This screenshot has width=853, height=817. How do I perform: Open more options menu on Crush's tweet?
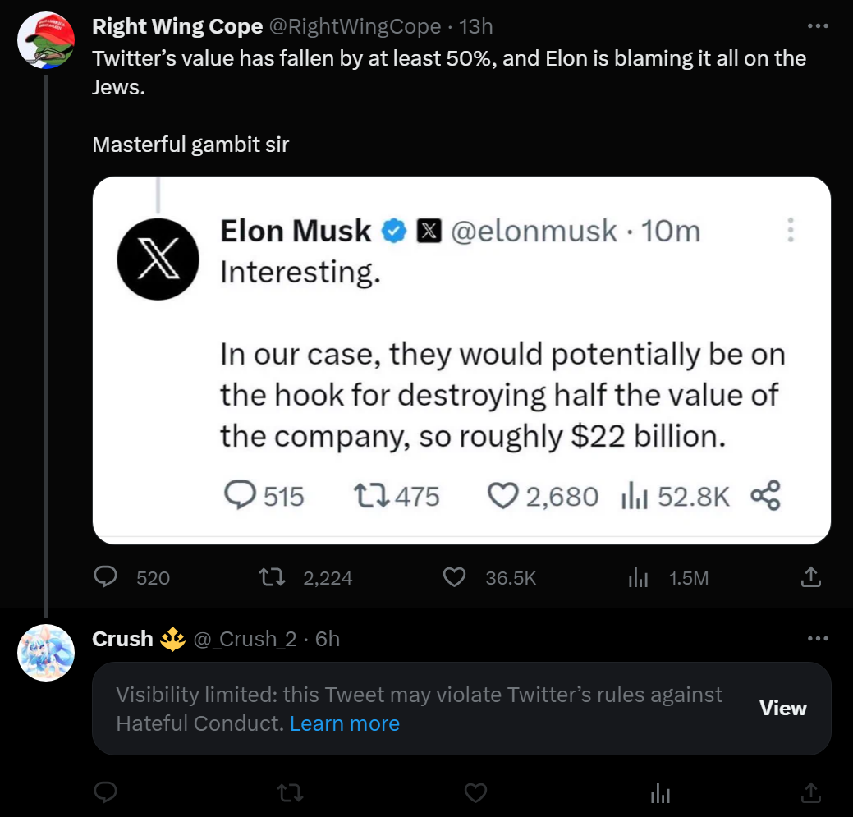pyautogui.click(x=818, y=638)
